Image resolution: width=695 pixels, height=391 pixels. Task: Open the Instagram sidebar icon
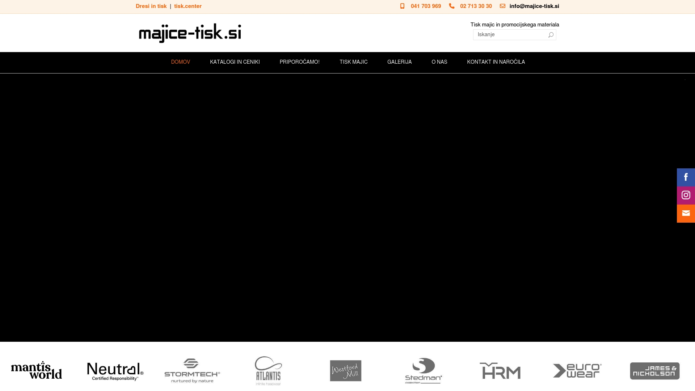(x=685, y=195)
